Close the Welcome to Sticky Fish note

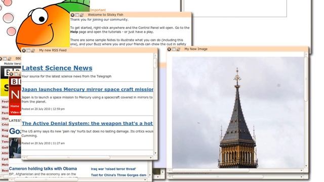pos(72,15)
